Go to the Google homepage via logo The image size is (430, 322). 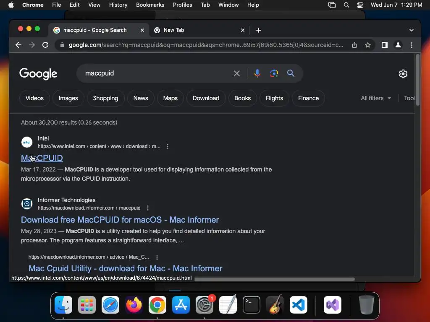click(38, 74)
